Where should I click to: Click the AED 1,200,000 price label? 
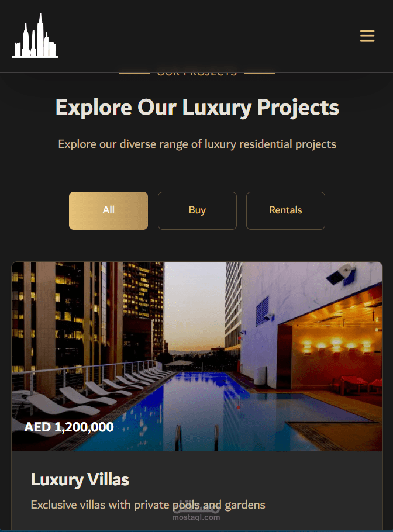coord(69,427)
